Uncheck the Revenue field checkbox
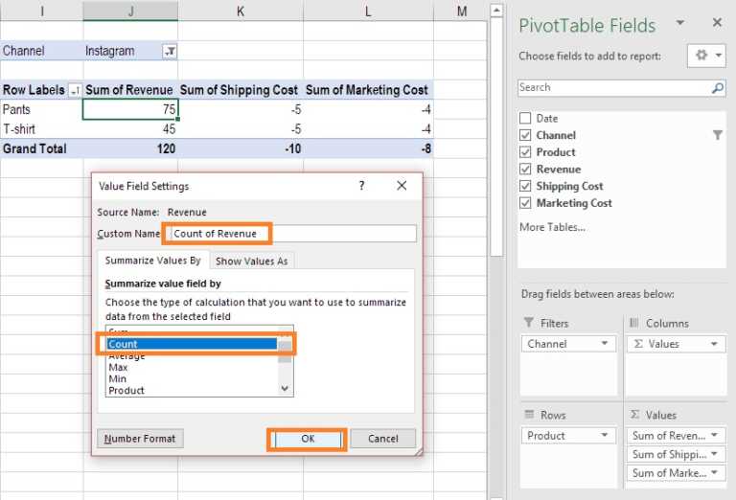The image size is (736, 500). pos(525,169)
